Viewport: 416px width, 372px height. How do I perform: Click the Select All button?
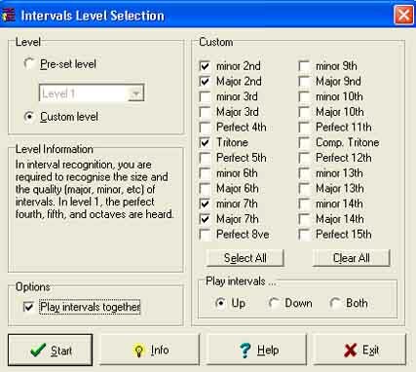(x=246, y=258)
